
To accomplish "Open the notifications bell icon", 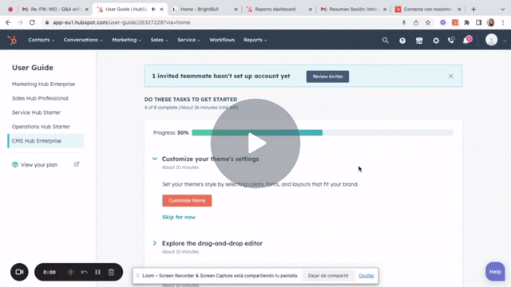I will [467, 40].
